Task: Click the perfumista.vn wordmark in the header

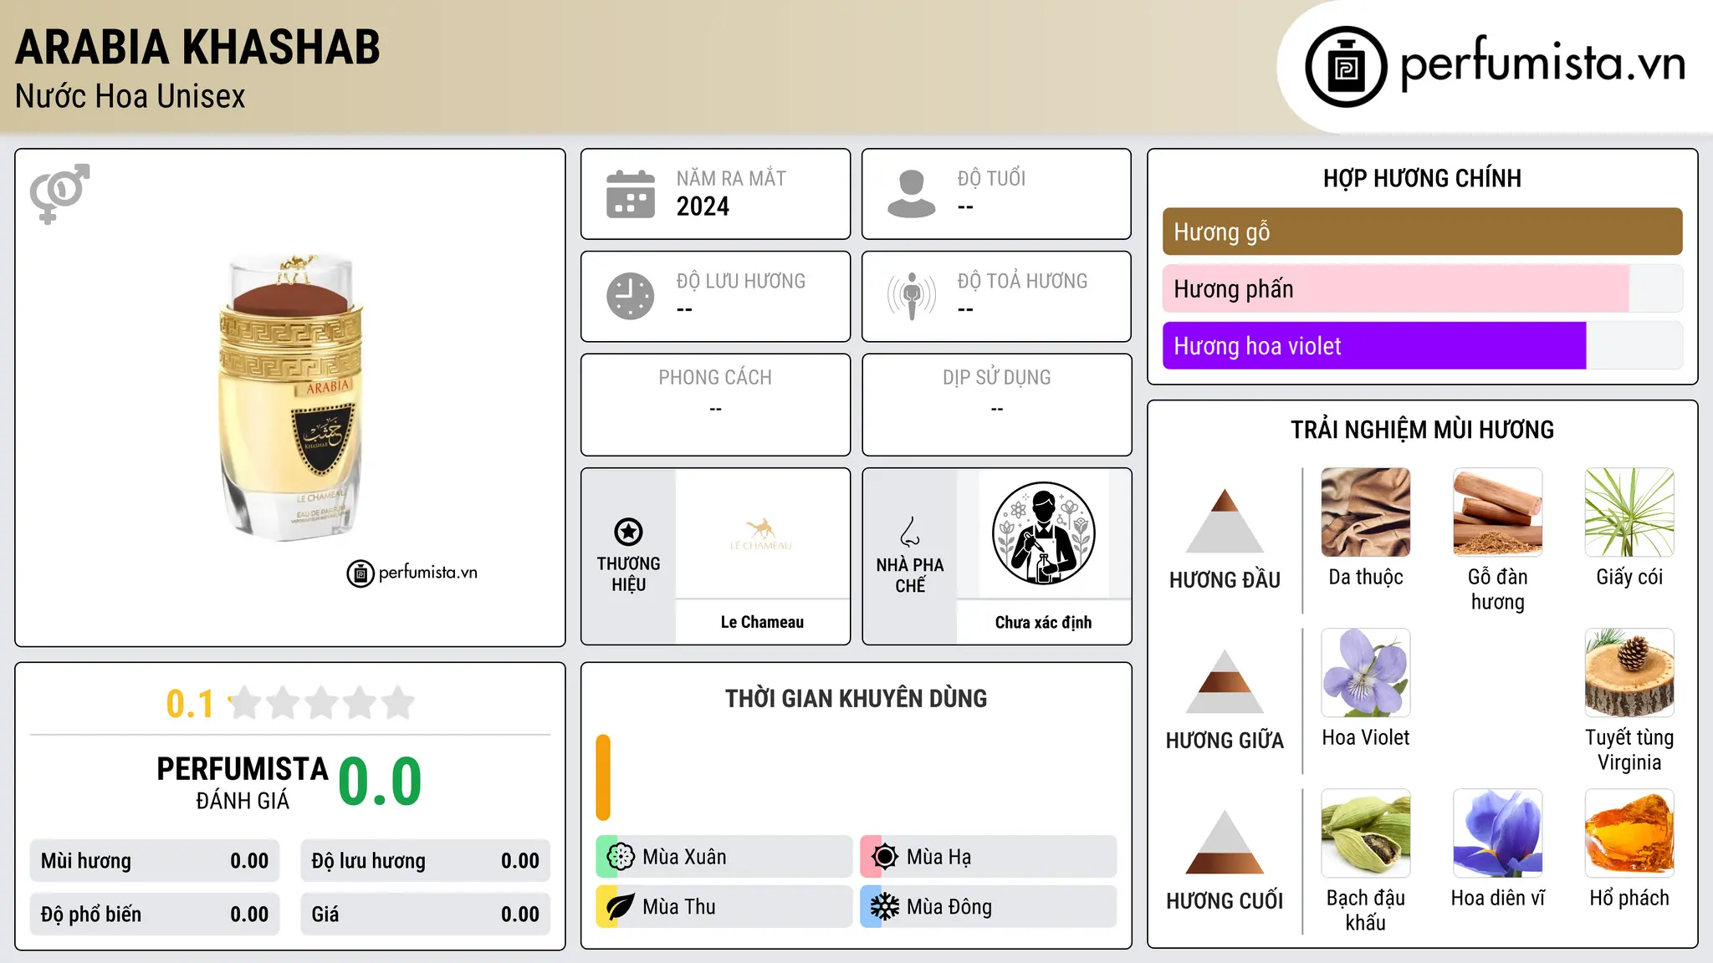Action: [x=1543, y=63]
